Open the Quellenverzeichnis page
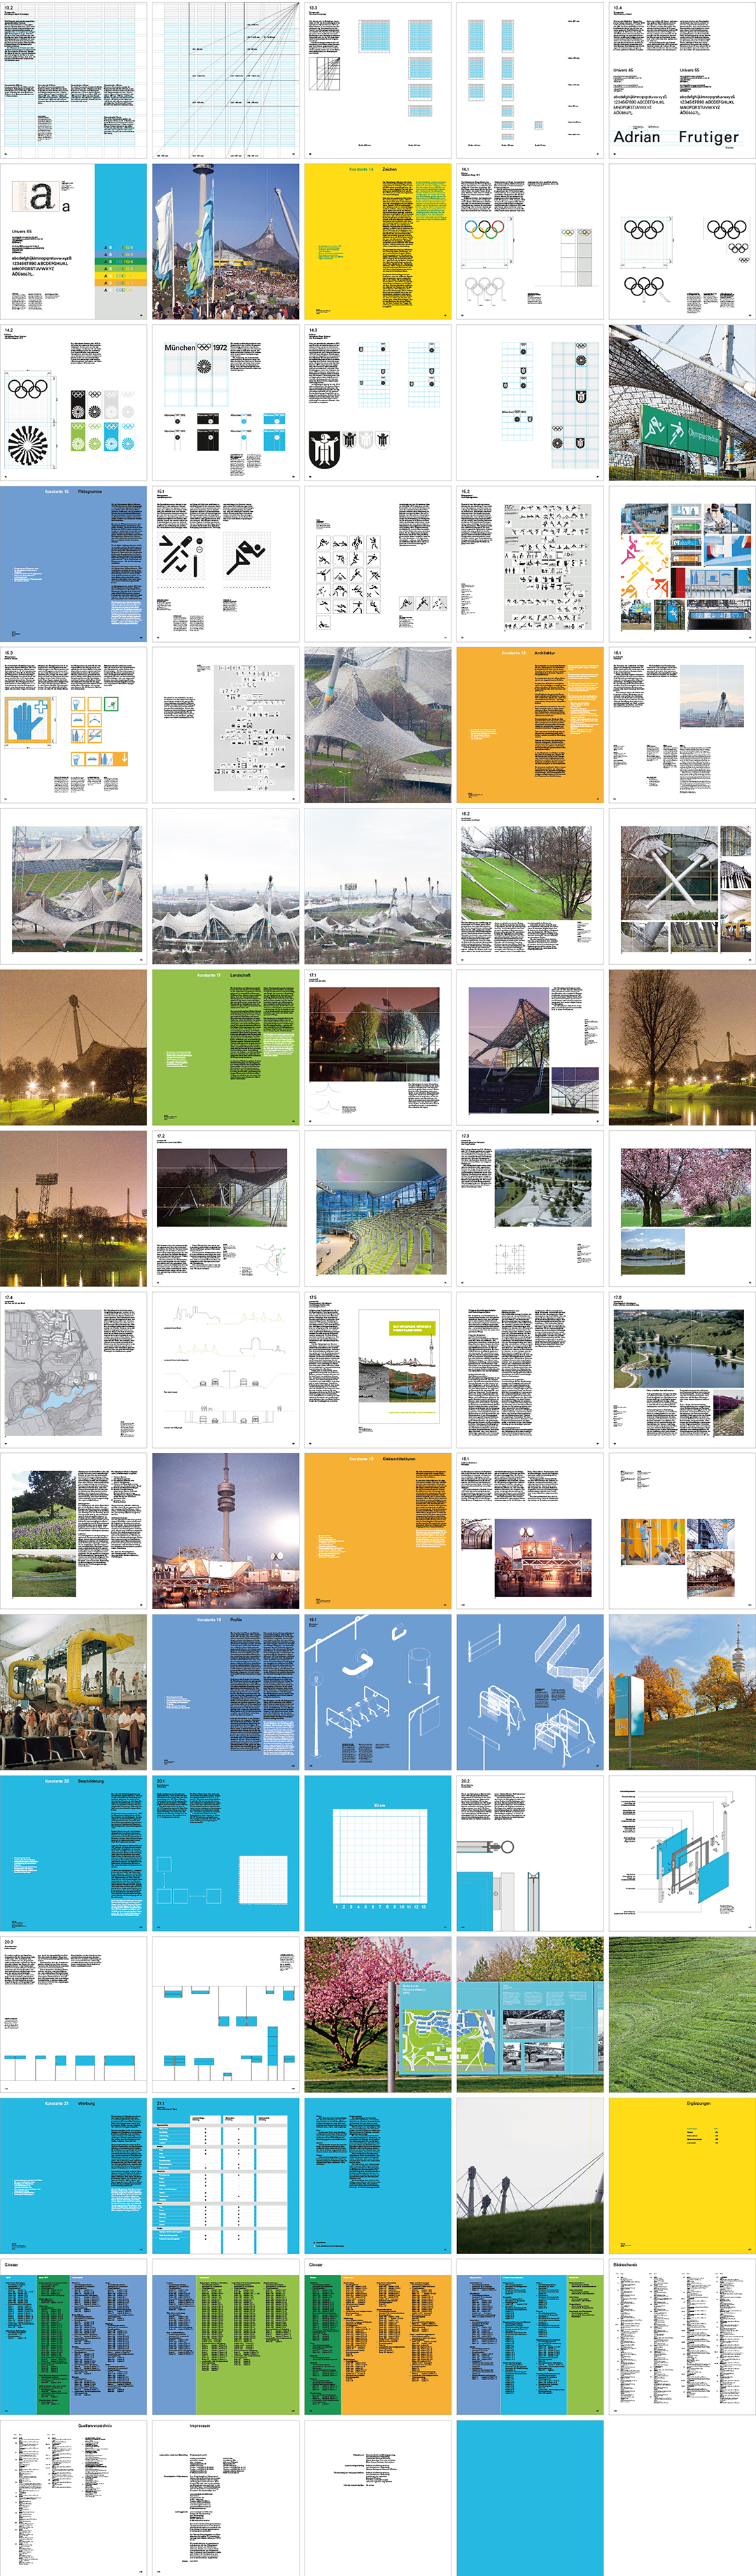This screenshot has width=756, height=2576. pos(73,2496)
